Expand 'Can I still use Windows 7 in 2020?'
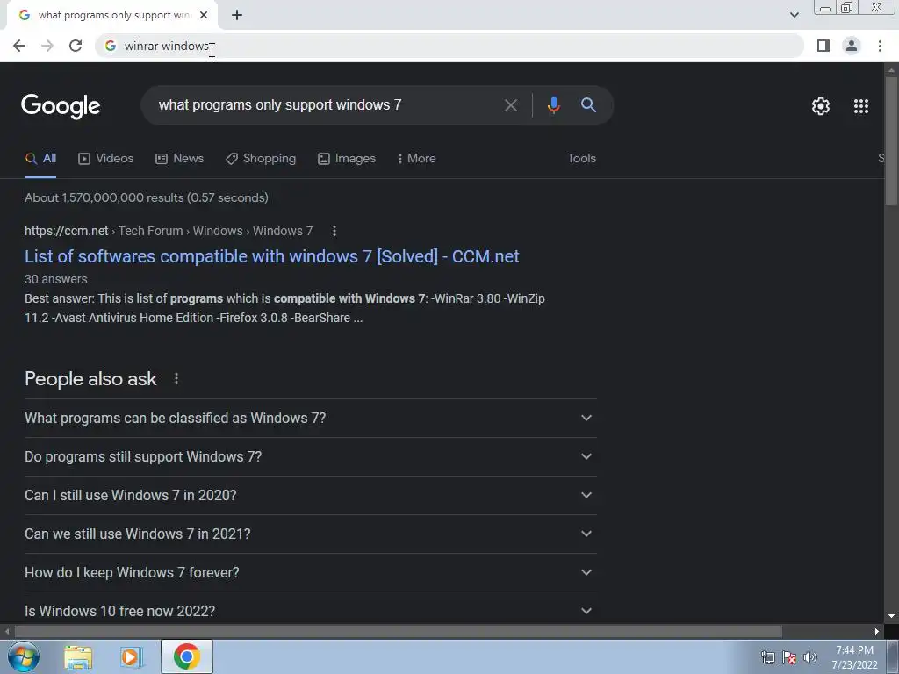 click(310, 495)
